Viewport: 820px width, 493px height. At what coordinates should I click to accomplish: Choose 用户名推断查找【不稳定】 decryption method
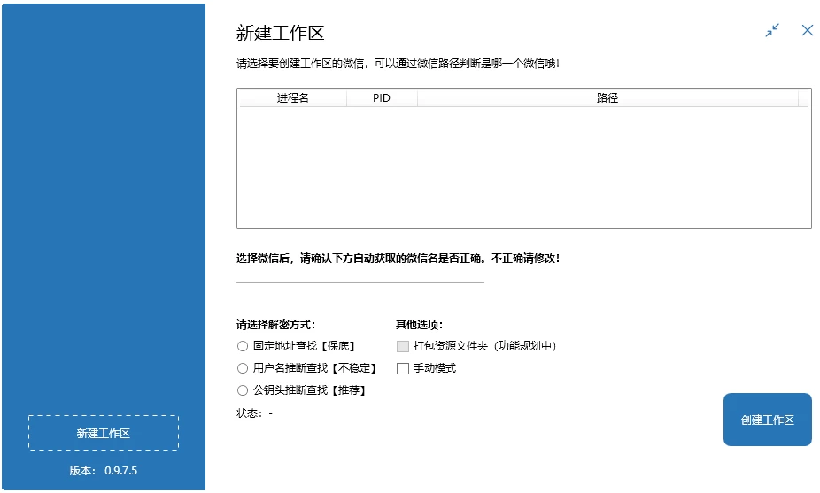[243, 368]
